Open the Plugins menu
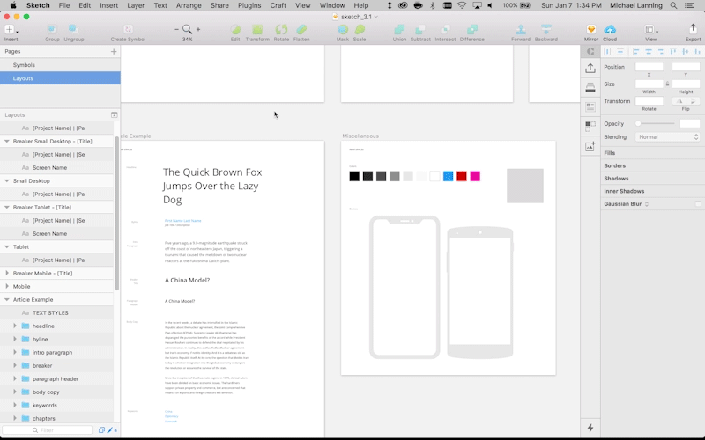 tap(249, 5)
